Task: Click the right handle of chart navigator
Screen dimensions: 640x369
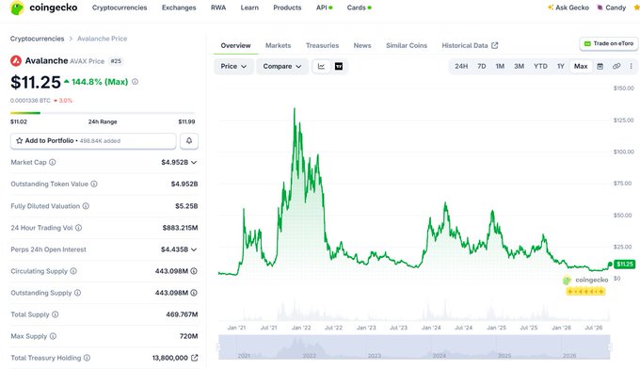Action: (610, 347)
